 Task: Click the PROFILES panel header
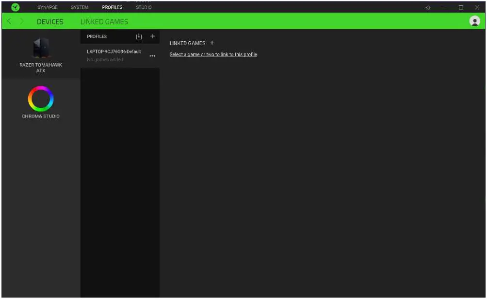pos(97,36)
